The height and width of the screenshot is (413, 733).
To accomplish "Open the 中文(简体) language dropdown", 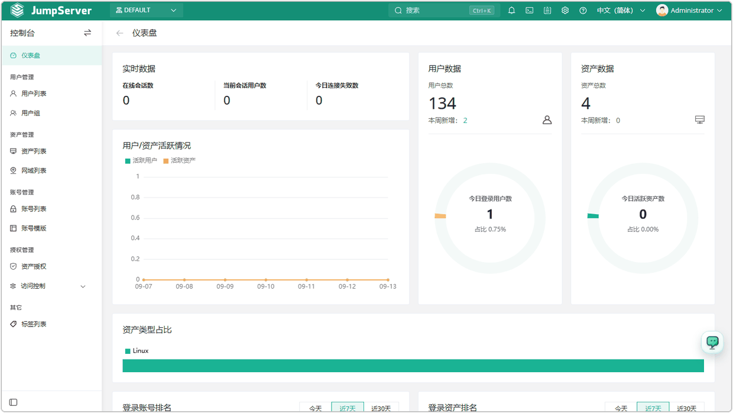I will coord(621,11).
